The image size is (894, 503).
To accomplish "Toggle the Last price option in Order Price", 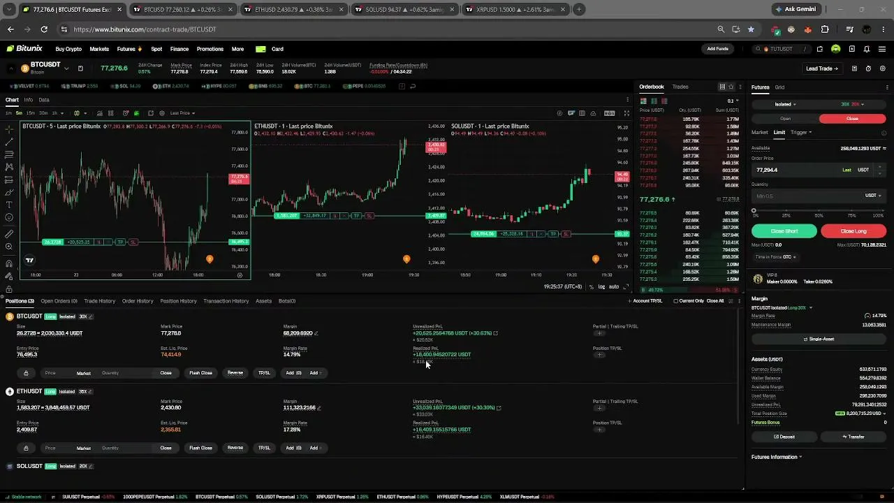I will point(847,170).
